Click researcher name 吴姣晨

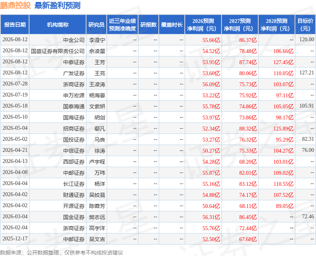(97, 195)
